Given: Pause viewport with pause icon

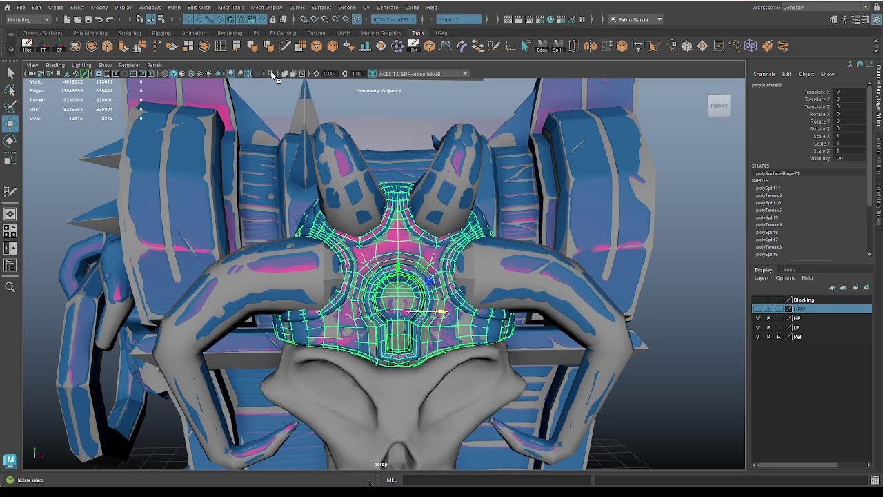Looking at the screenshot, I should (582, 19).
